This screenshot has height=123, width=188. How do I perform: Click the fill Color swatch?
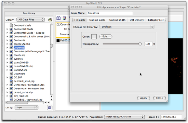point(94,37)
